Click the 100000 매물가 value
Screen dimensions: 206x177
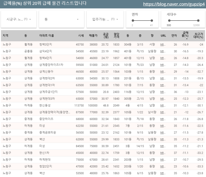coord(93,106)
